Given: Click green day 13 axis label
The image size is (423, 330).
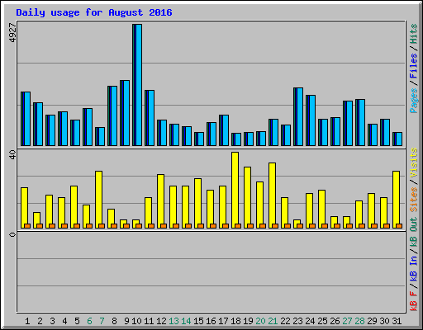Looking at the screenshot, I should (x=173, y=321).
